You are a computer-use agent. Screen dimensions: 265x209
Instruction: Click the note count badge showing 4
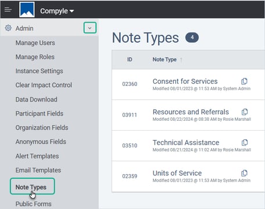click(192, 37)
